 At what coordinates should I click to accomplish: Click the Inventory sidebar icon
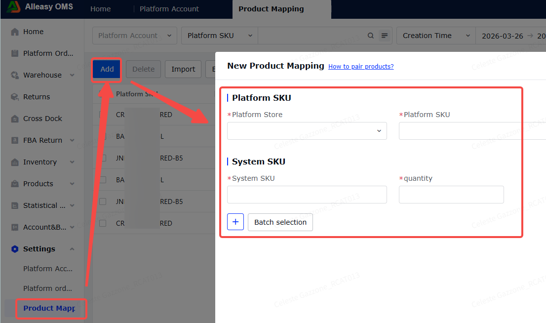[15, 162]
